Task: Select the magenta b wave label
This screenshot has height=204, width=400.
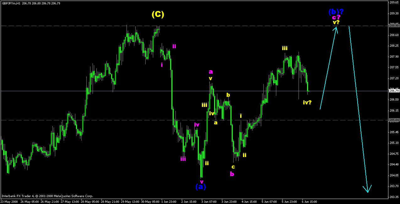Action: 232,174
